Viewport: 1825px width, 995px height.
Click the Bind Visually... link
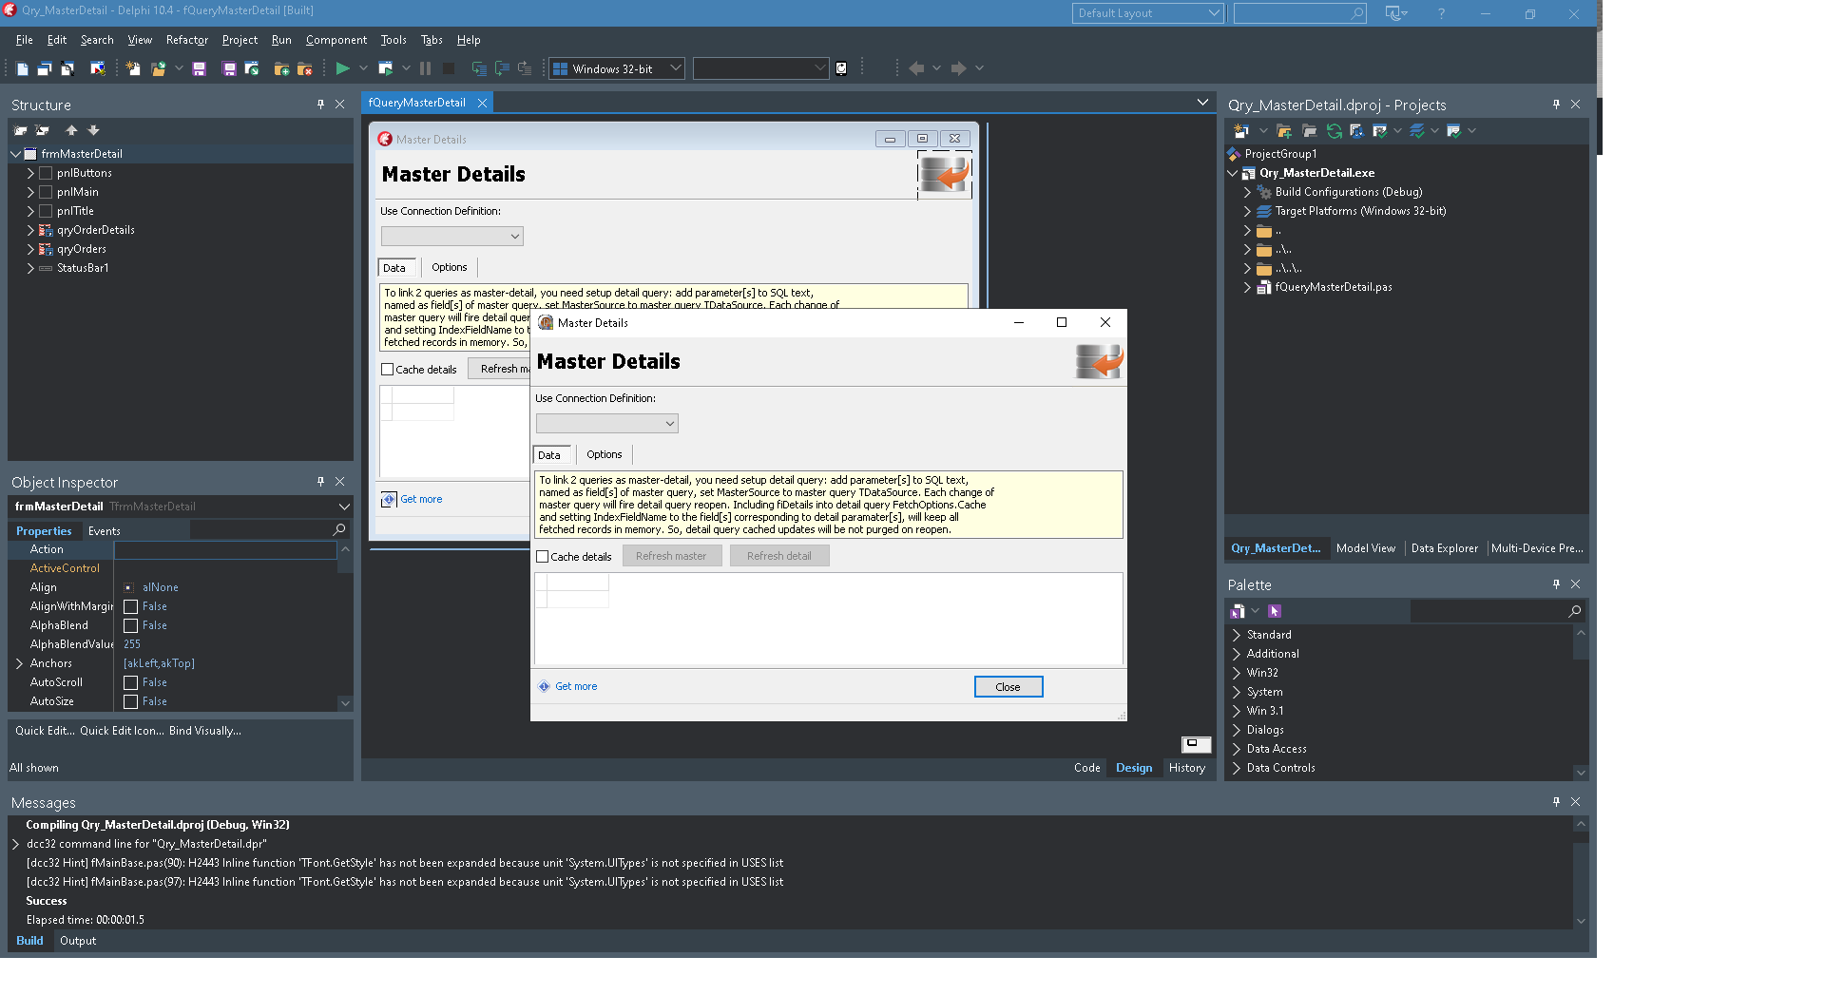pyautogui.click(x=205, y=731)
